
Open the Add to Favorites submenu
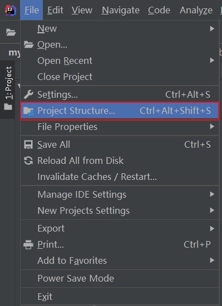pos(120,260)
